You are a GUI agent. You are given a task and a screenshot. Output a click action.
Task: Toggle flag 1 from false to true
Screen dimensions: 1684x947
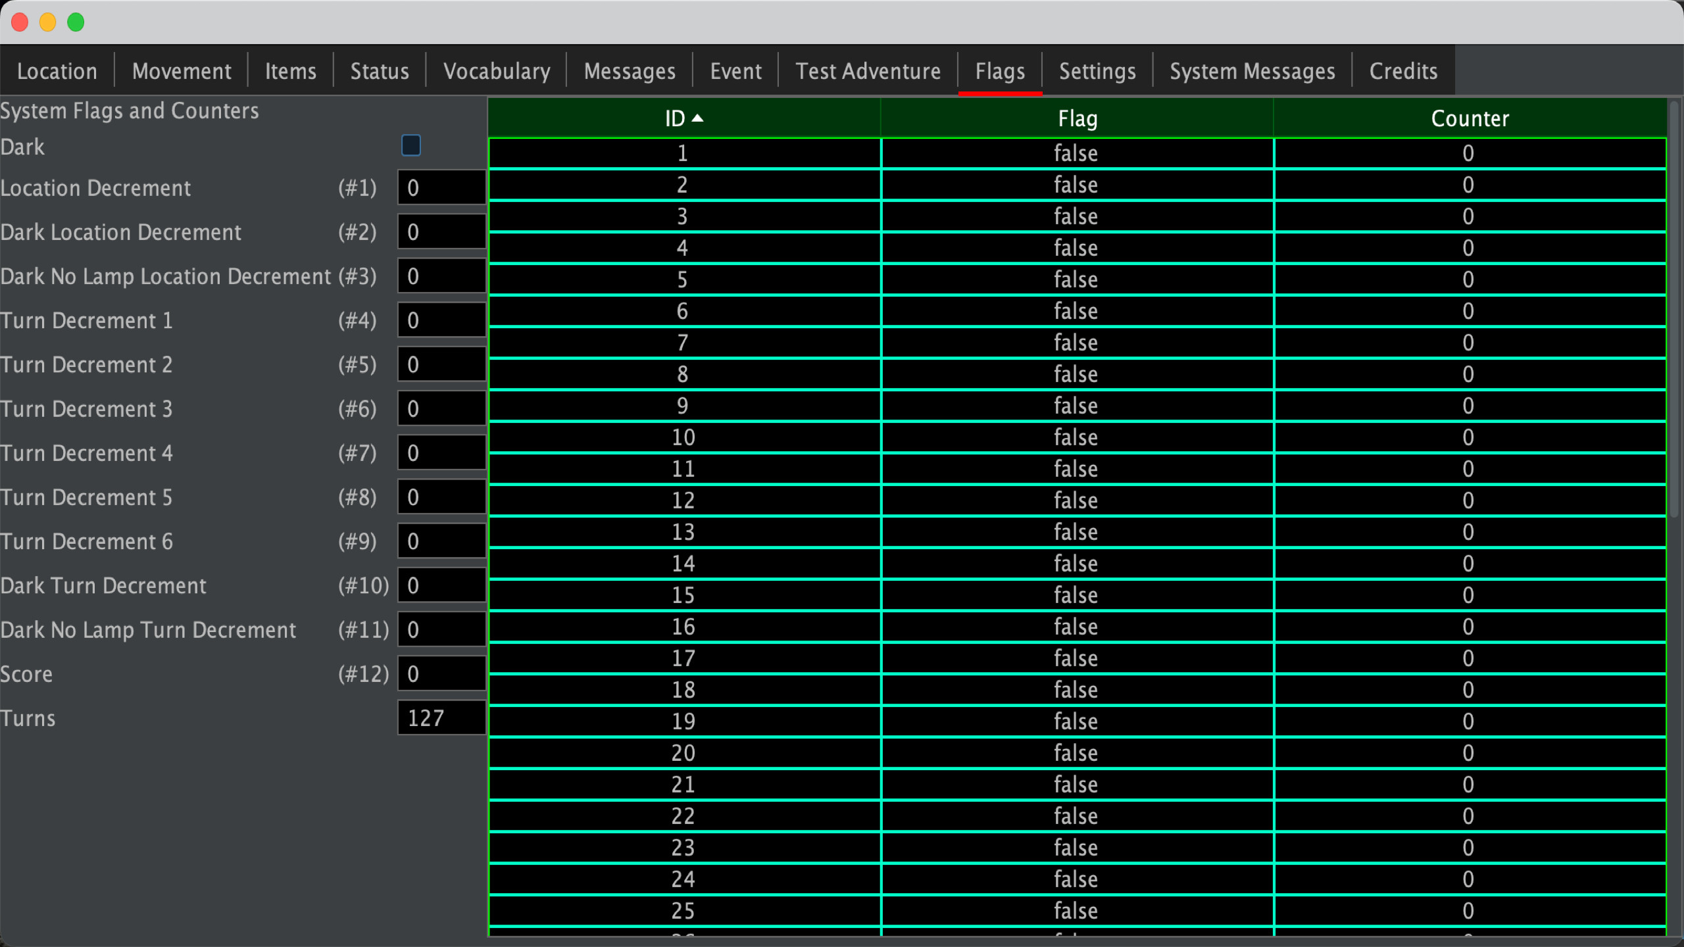tap(1076, 153)
